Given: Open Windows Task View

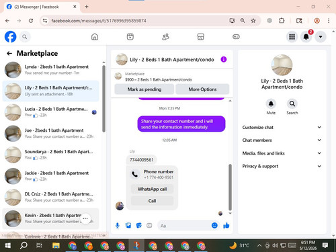Looking at the screenshot, I should [39, 246].
